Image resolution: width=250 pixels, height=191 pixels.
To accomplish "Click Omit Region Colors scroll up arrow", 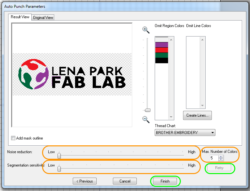I will tap(171, 40).
